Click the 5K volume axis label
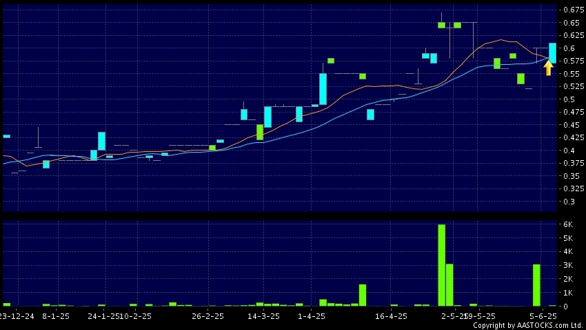 (x=568, y=238)
